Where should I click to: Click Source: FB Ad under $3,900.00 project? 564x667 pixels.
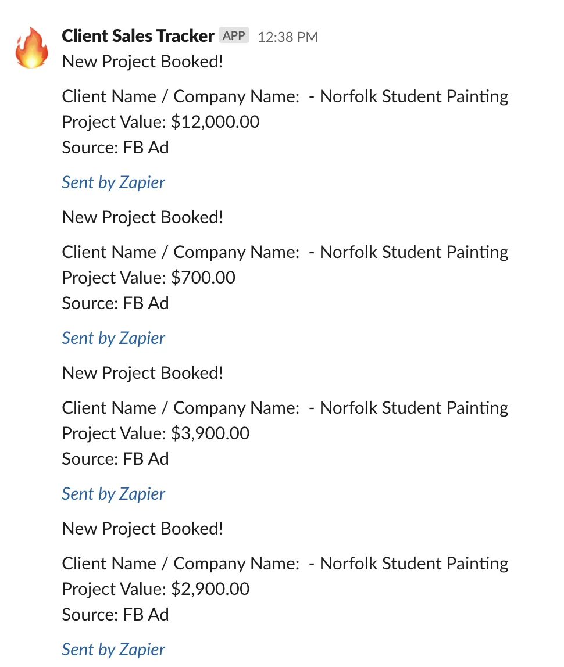click(x=115, y=459)
